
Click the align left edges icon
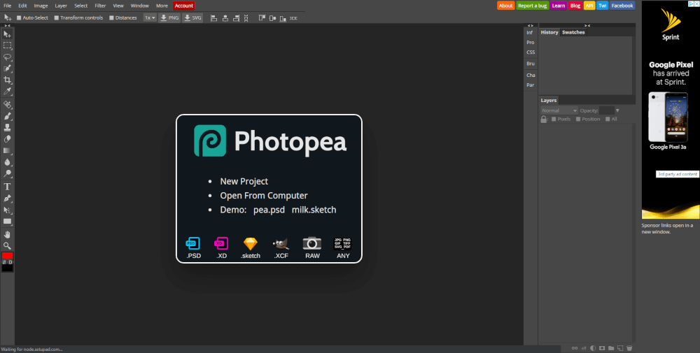tap(213, 18)
